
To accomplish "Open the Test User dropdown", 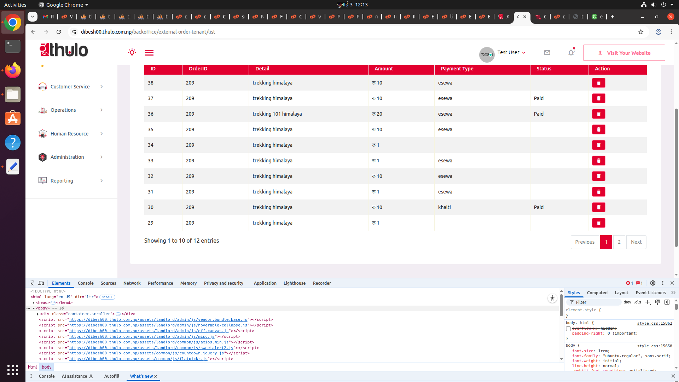I will 511,52.
